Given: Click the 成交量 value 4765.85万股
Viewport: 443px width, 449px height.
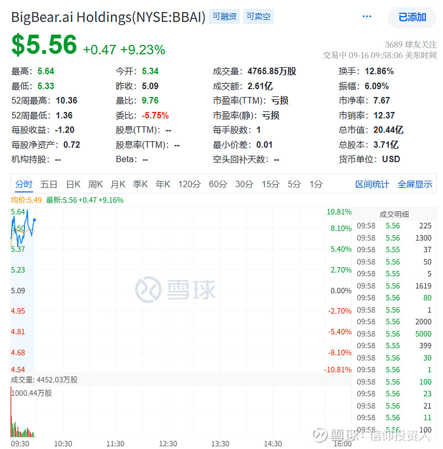Looking at the screenshot, I should pyautogui.click(x=272, y=72).
